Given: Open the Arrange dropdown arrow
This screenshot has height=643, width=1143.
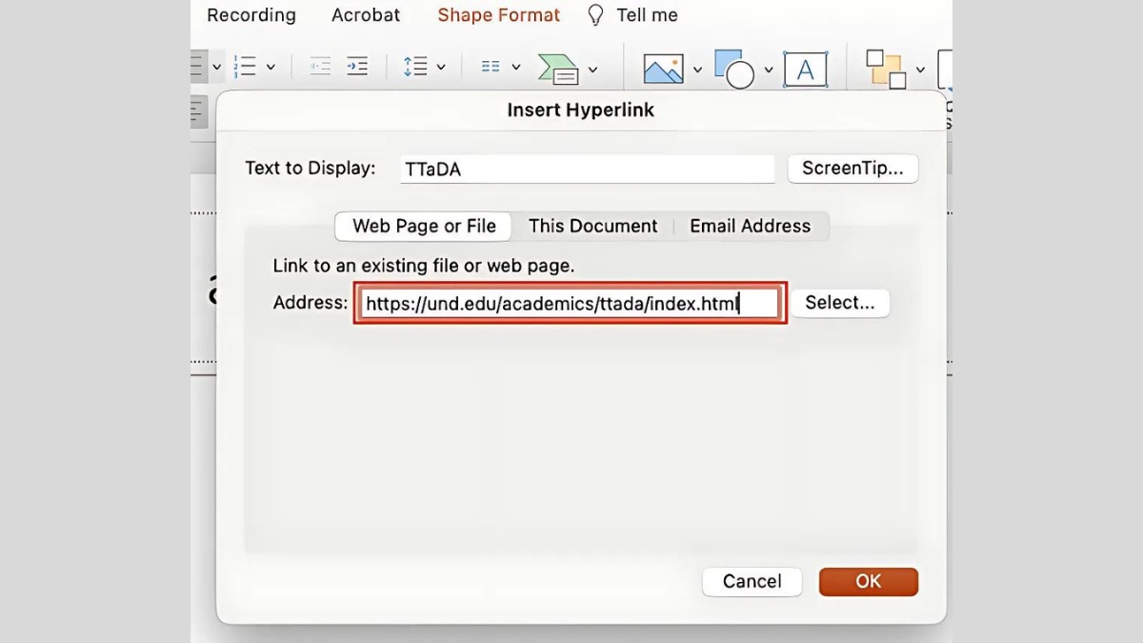Looking at the screenshot, I should click(x=920, y=70).
